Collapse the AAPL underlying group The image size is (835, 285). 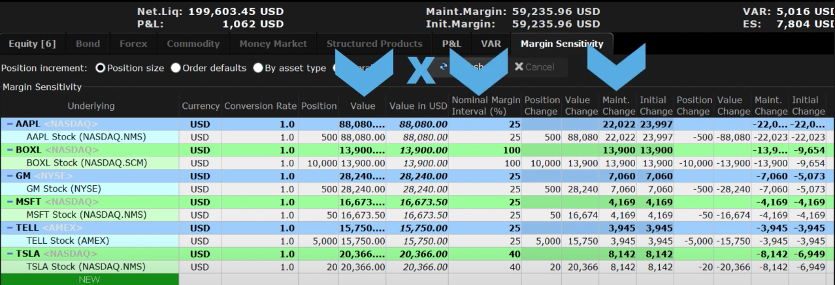pyautogui.click(x=9, y=124)
